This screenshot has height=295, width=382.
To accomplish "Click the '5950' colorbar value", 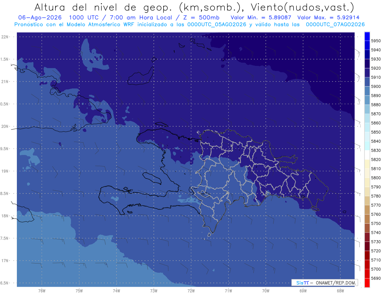I will 376,41.
